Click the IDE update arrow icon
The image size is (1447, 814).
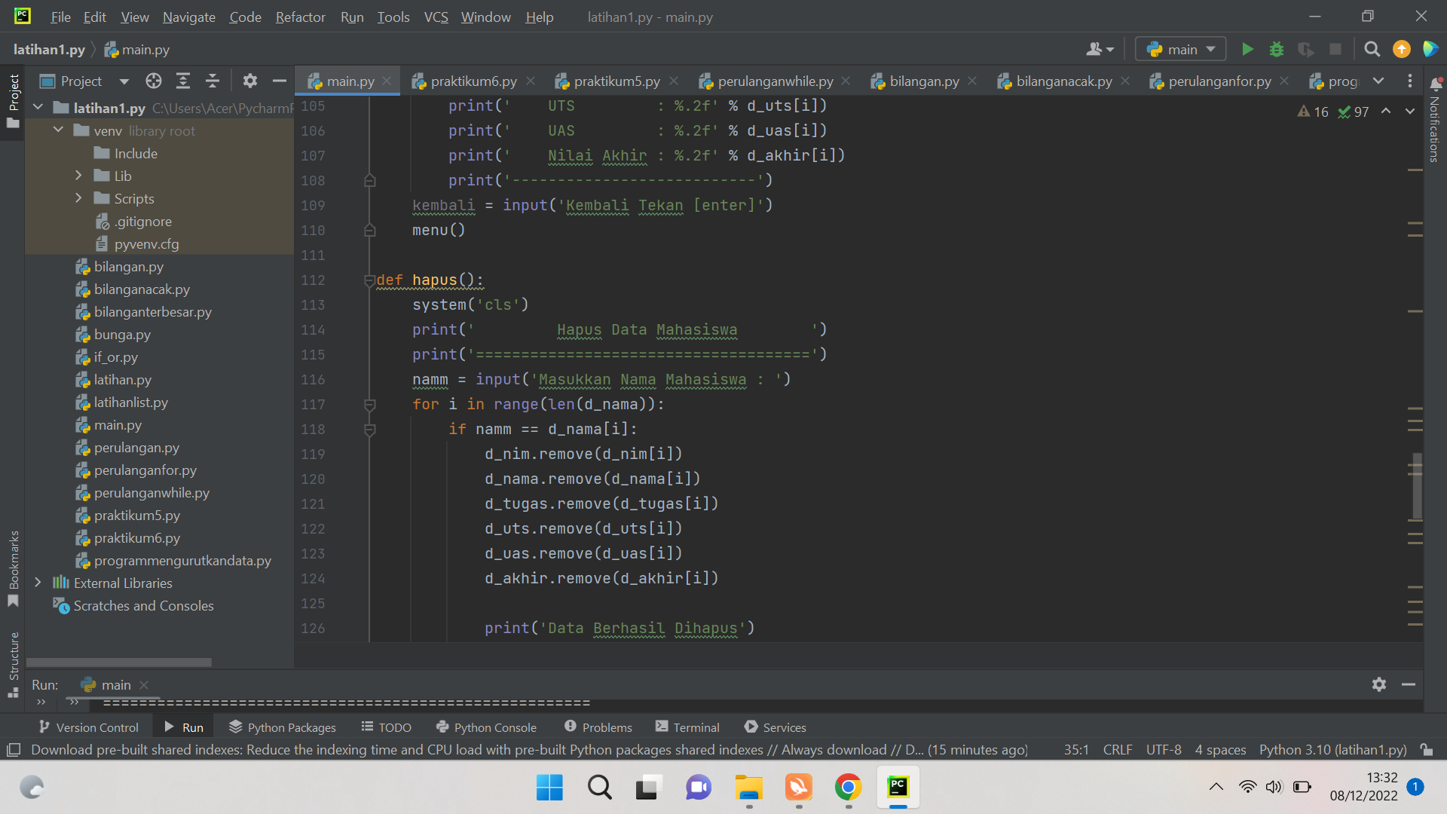(1402, 50)
